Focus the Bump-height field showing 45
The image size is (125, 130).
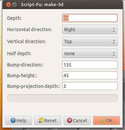(x=90, y=76)
